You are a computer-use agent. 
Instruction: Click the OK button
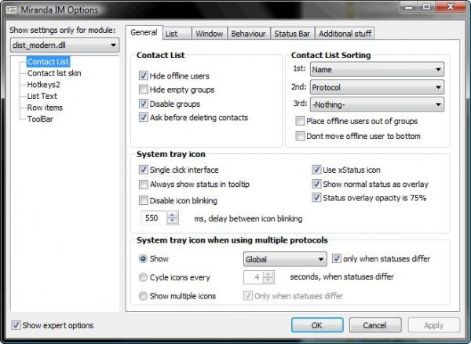pyautogui.click(x=317, y=325)
